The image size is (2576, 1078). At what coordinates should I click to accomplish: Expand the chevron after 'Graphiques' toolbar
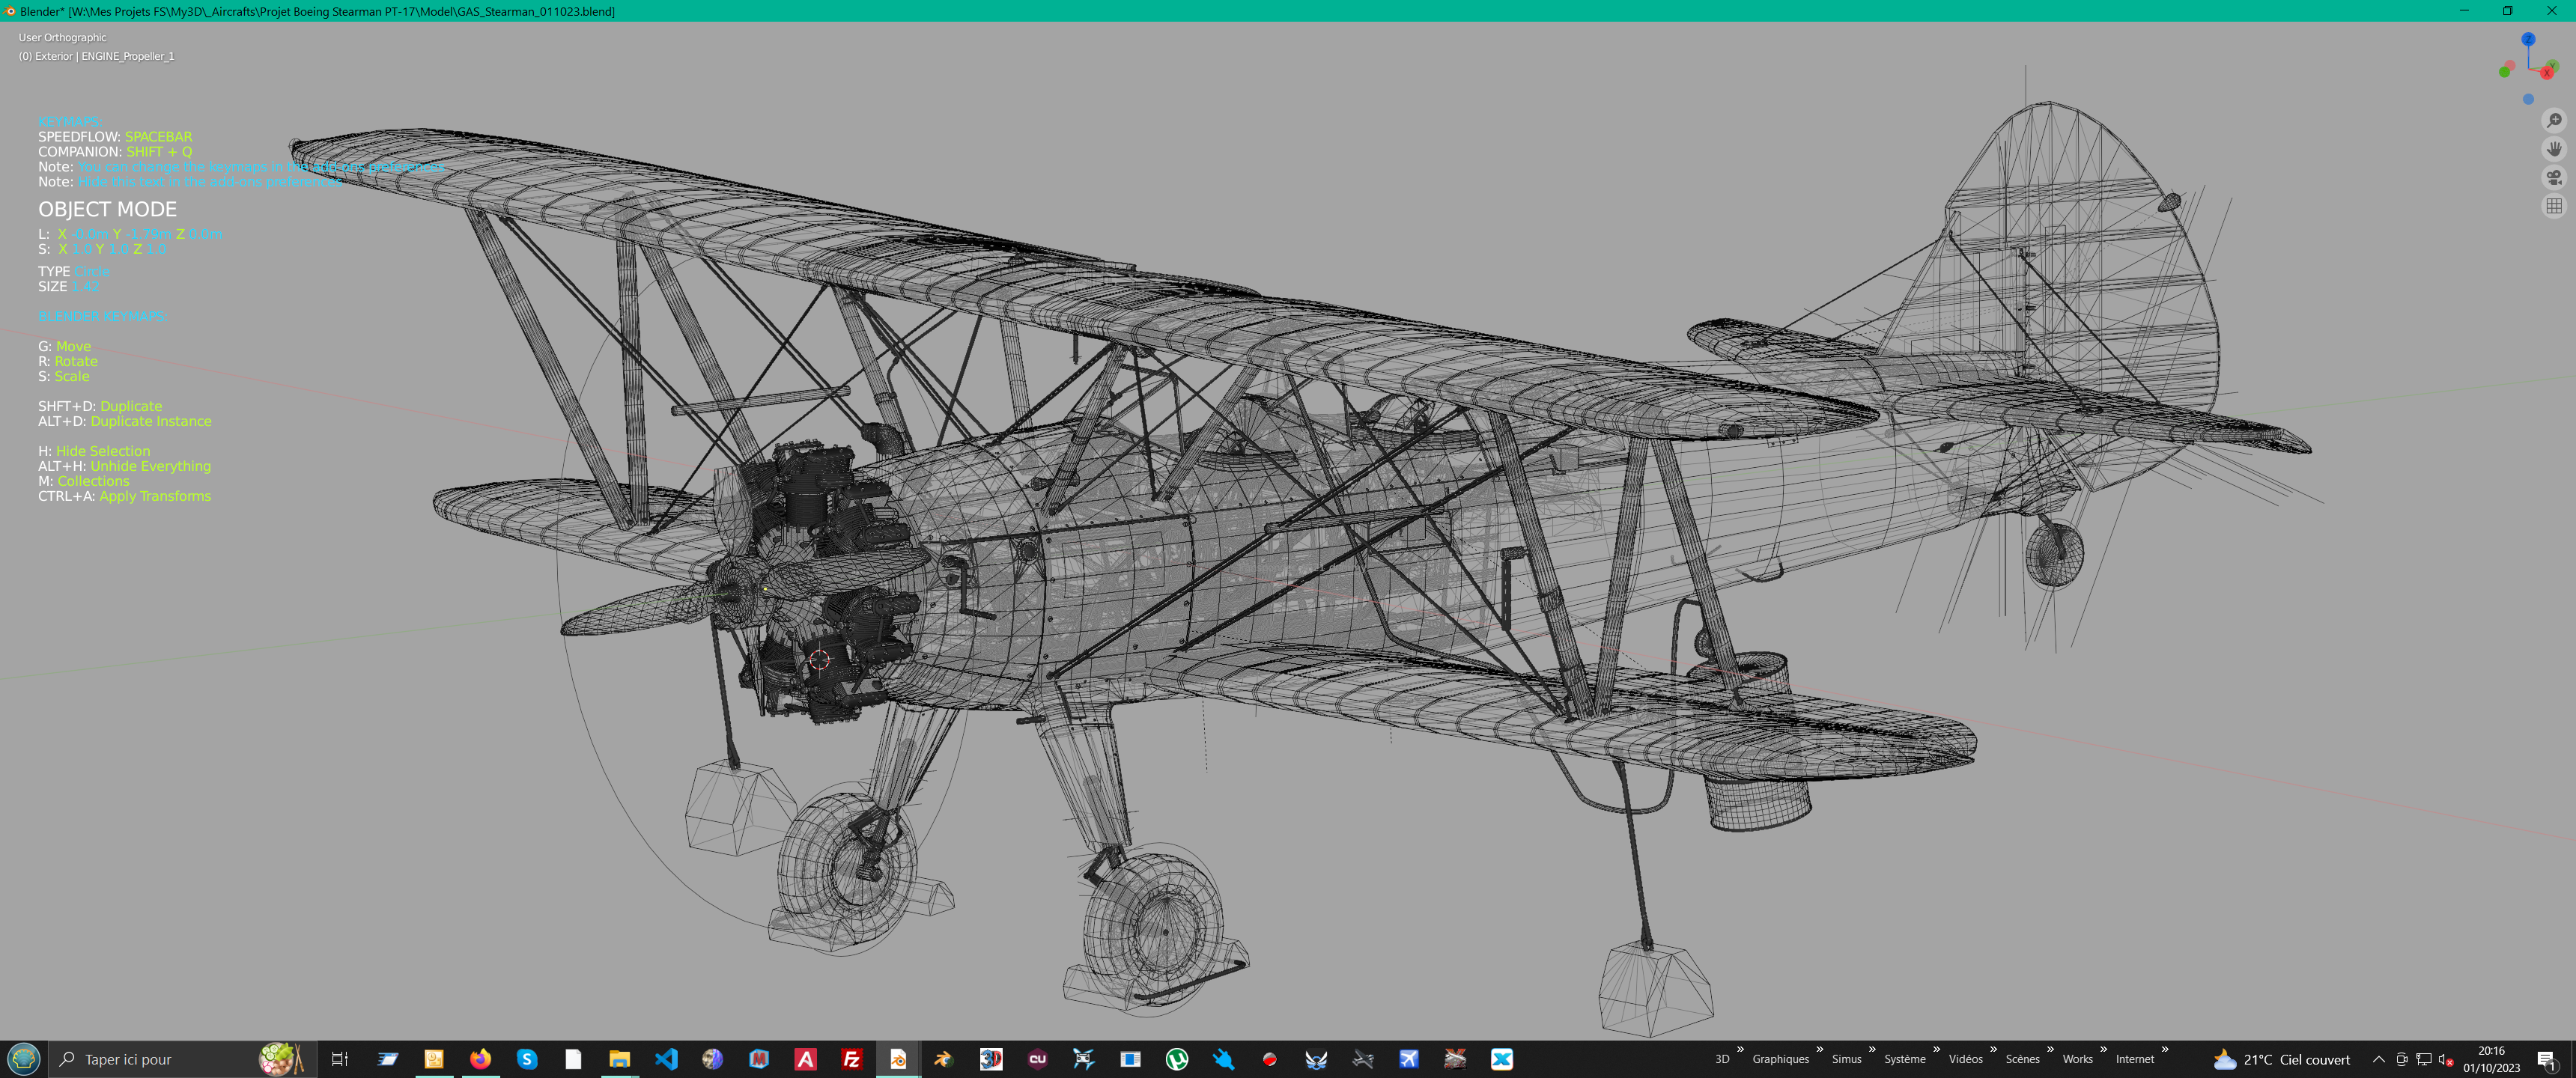point(1820,1049)
